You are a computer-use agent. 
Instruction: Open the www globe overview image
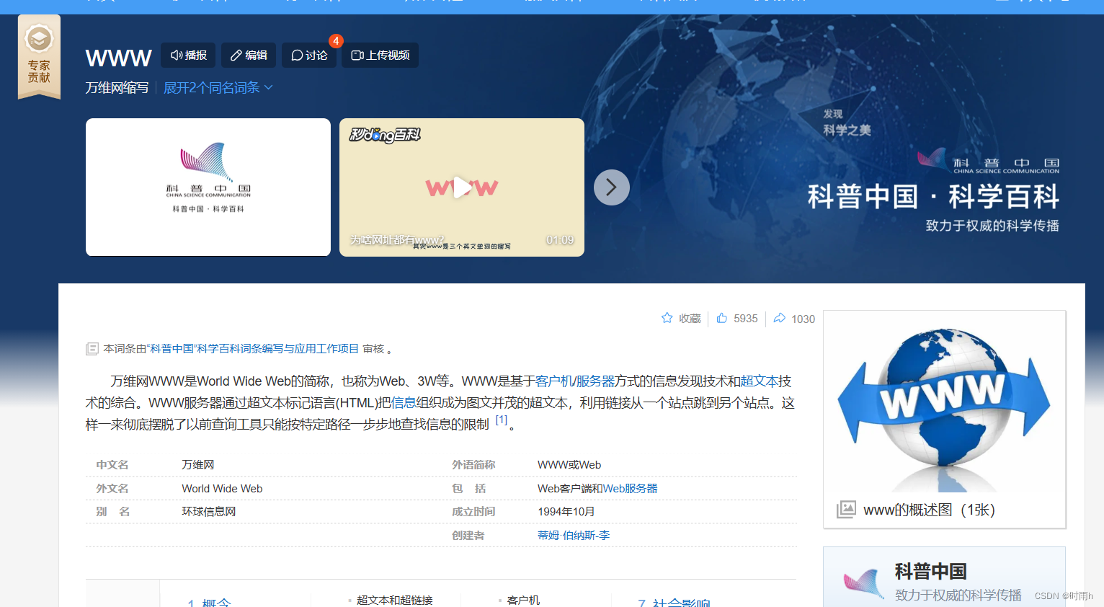[944, 407]
